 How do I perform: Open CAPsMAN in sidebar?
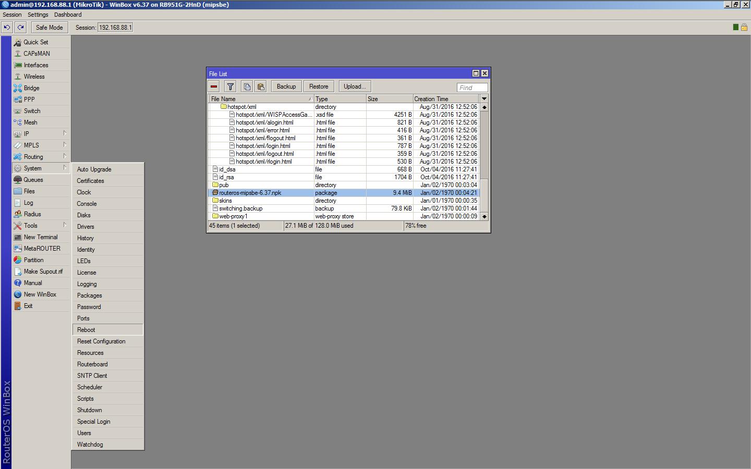(41, 54)
